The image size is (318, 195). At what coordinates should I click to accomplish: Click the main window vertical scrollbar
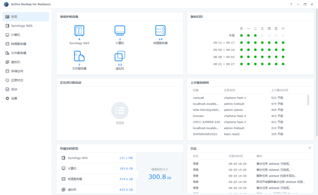316,73
